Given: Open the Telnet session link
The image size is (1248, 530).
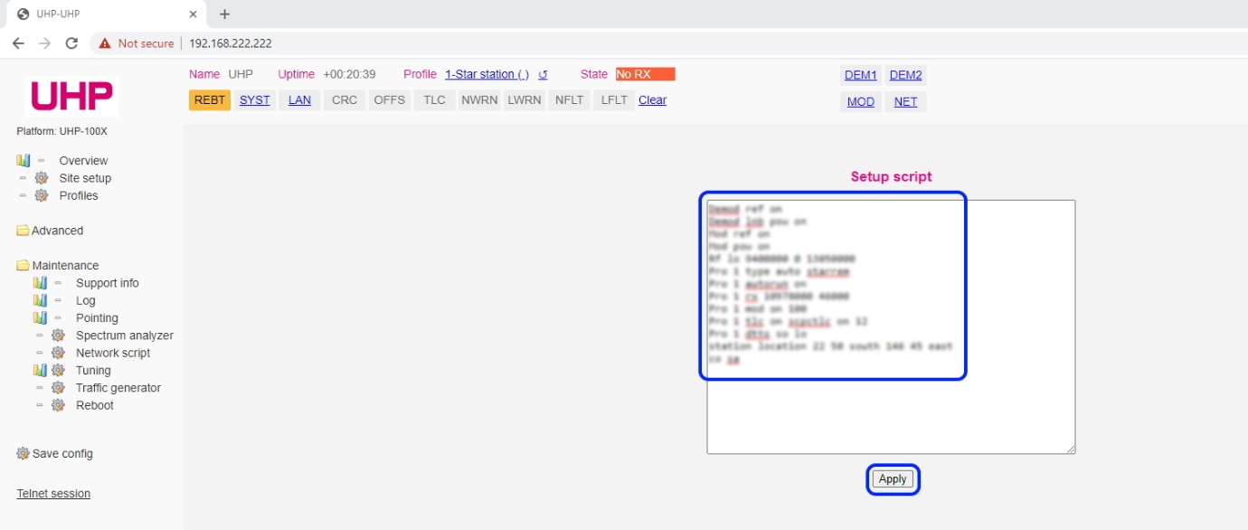Looking at the screenshot, I should (x=53, y=494).
